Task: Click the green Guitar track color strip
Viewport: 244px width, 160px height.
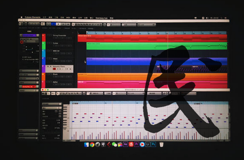Action: pos(44,46)
